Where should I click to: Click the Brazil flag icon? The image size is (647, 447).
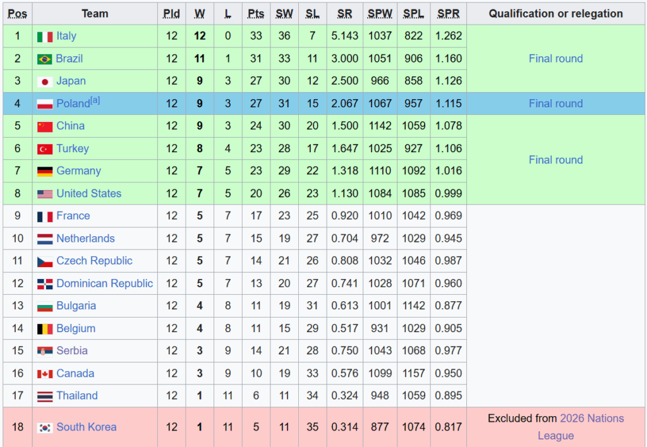tap(45, 59)
